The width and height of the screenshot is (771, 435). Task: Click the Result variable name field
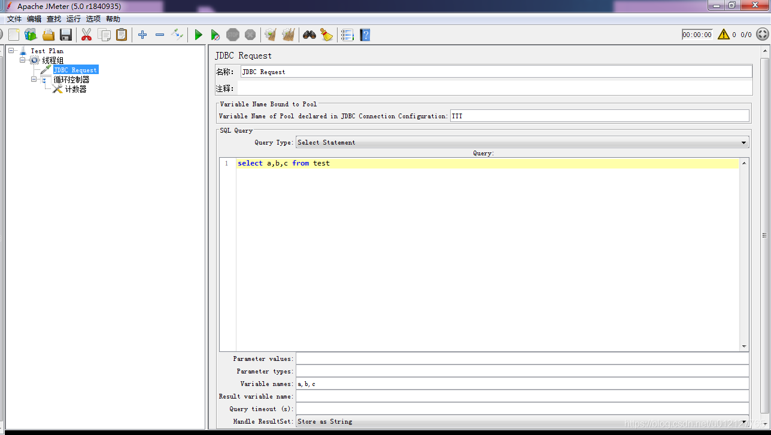(x=523, y=396)
